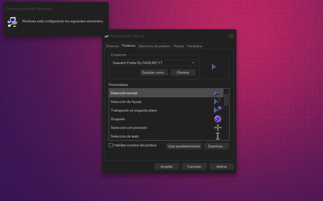The width and height of the screenshot is (323, 201).
Task: Select Trabajando en segundo plano row
Action: tap(166, 110)
